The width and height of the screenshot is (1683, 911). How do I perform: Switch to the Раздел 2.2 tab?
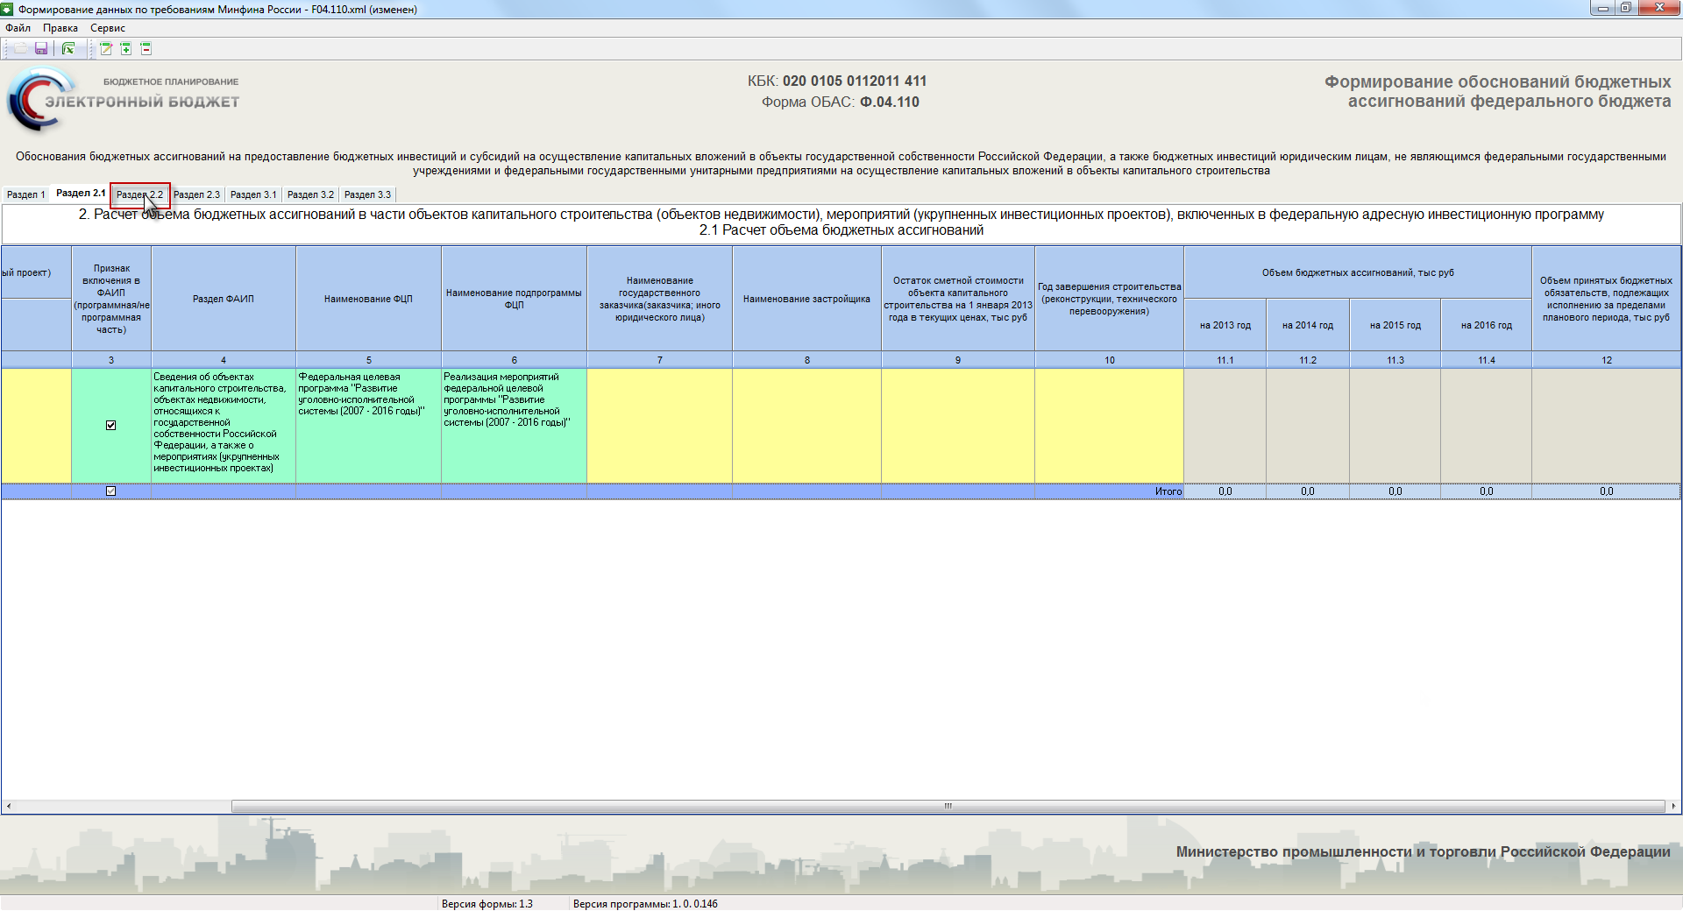point(139,194)
